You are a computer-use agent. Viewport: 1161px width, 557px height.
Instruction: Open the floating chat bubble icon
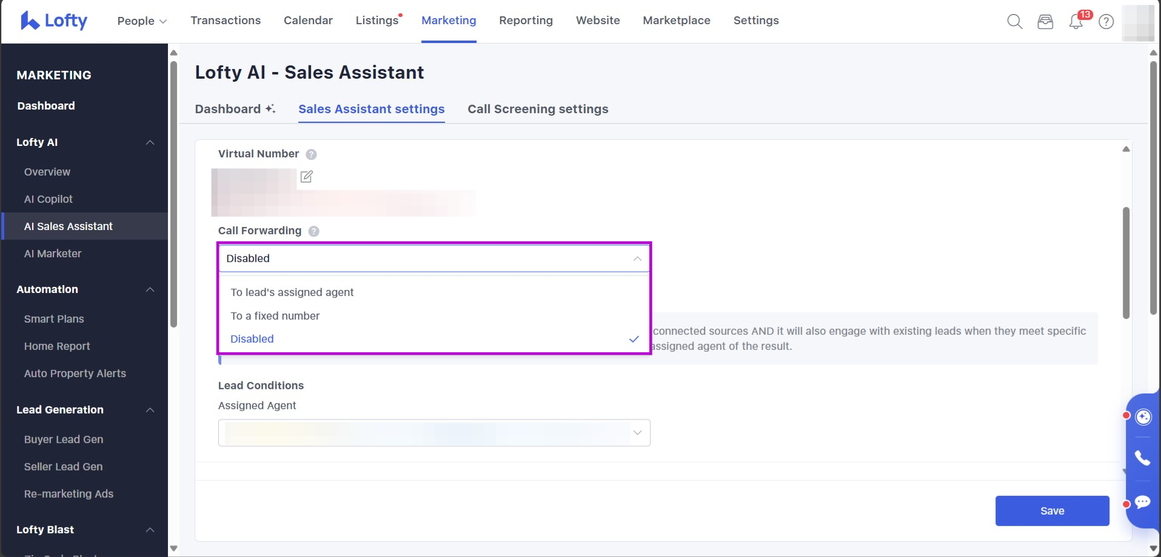(x=1142, y=502)
